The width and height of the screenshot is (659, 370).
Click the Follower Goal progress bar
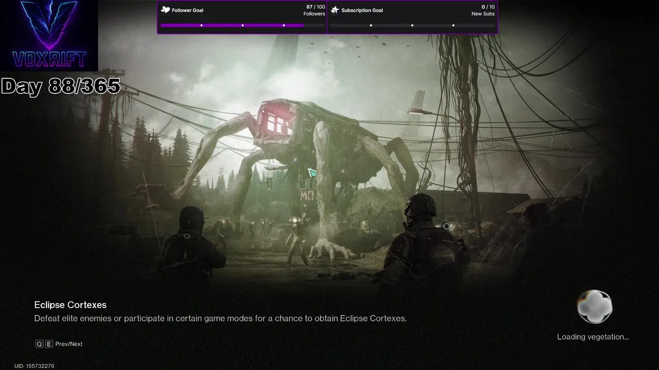[x=242, y=25]
